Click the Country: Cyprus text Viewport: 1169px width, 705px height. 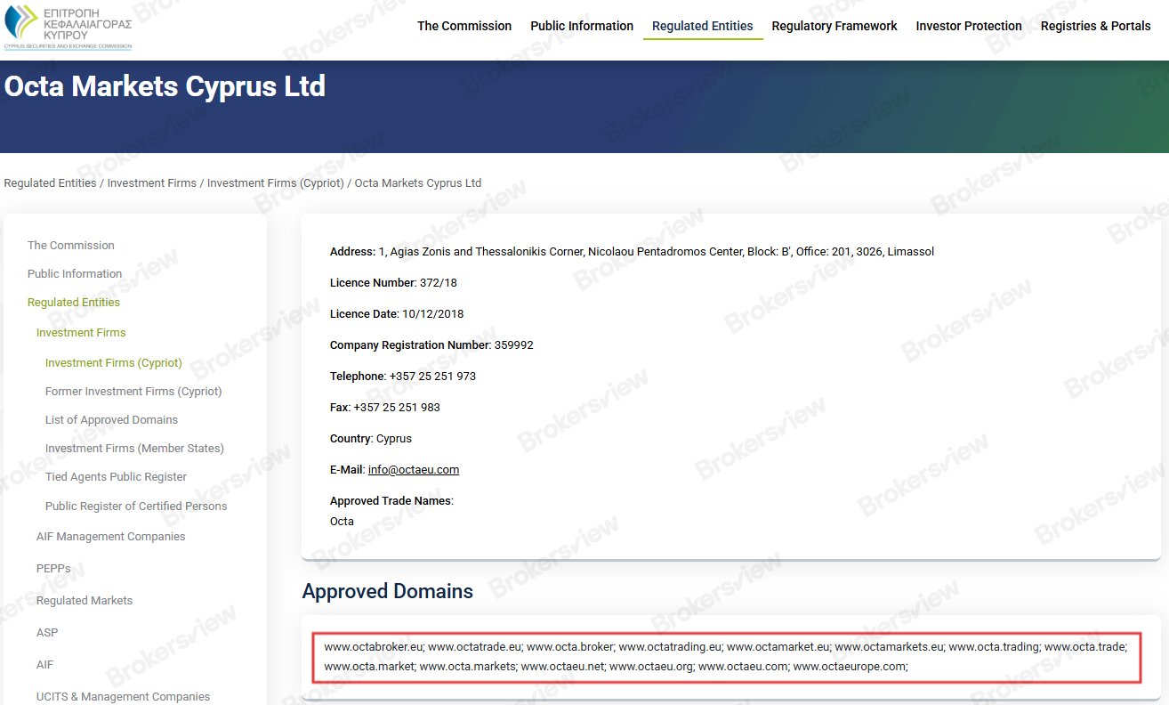point(371,439)
